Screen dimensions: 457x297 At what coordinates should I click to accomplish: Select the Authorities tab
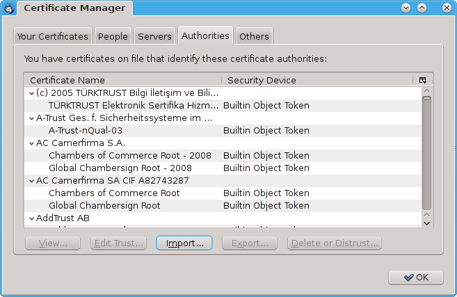(x=205, y=35)
